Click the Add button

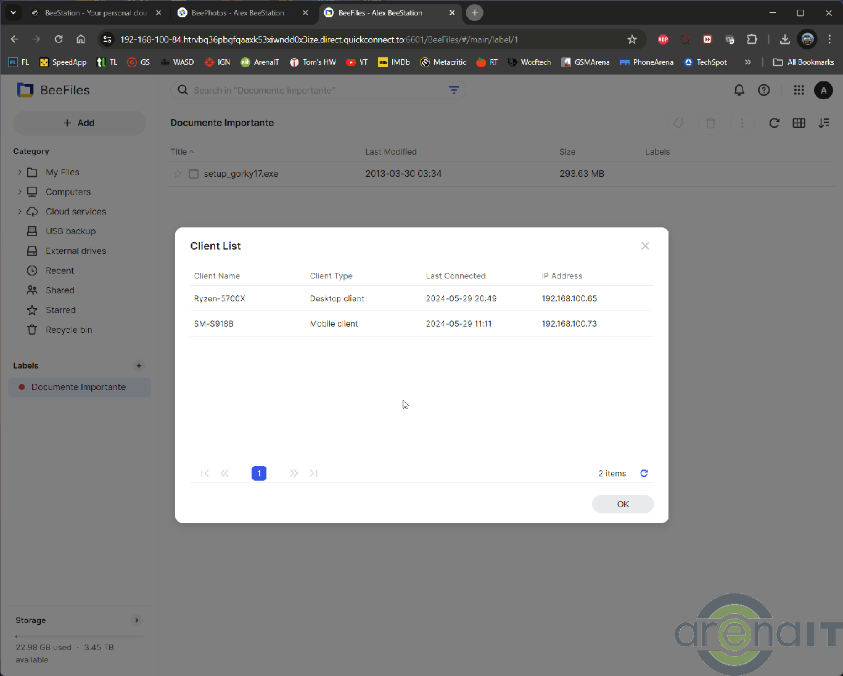80,123
